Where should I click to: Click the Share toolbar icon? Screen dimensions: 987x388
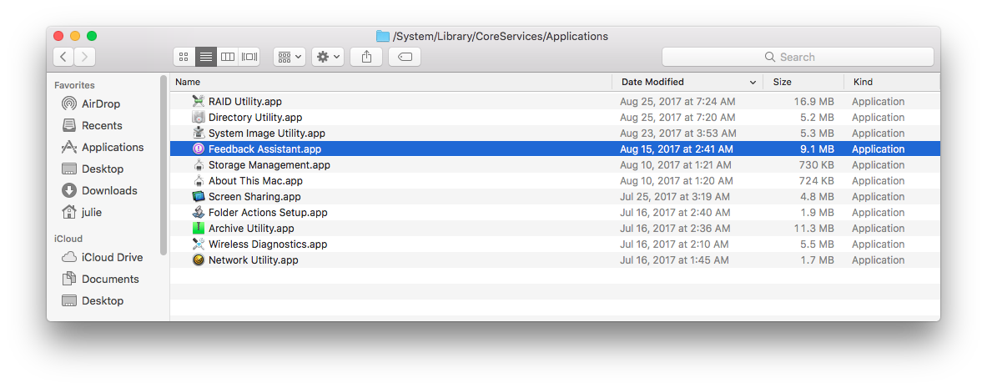pyautogui.click(x=366, y=57)
